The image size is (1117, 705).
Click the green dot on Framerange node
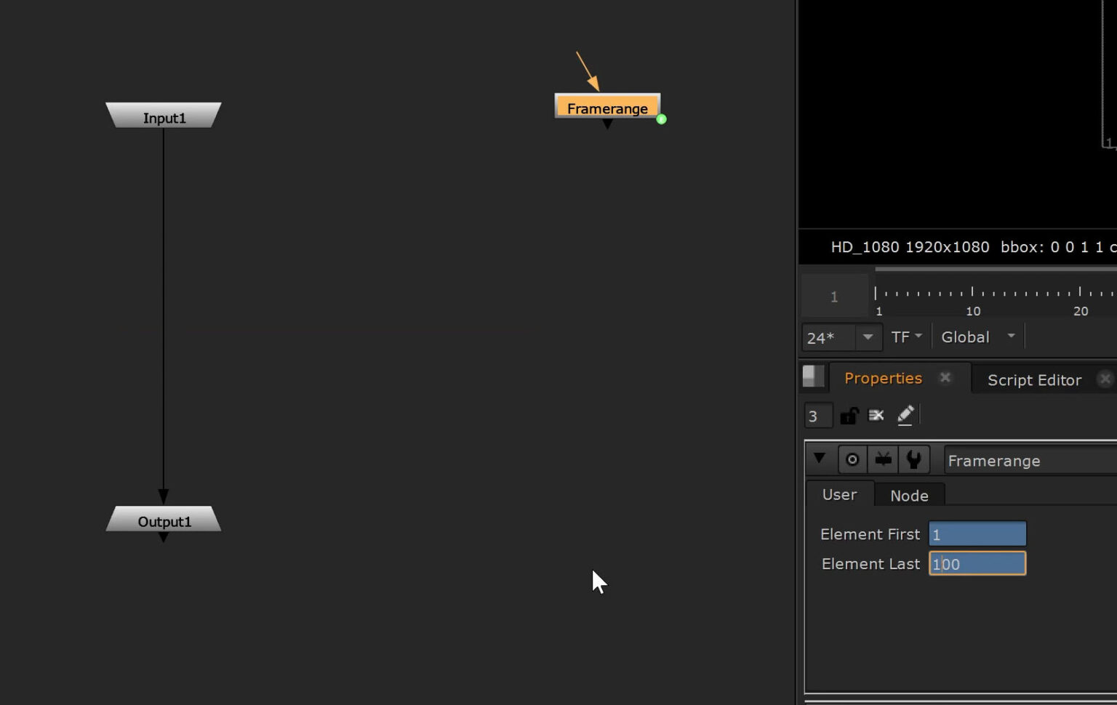coord(661,119)
